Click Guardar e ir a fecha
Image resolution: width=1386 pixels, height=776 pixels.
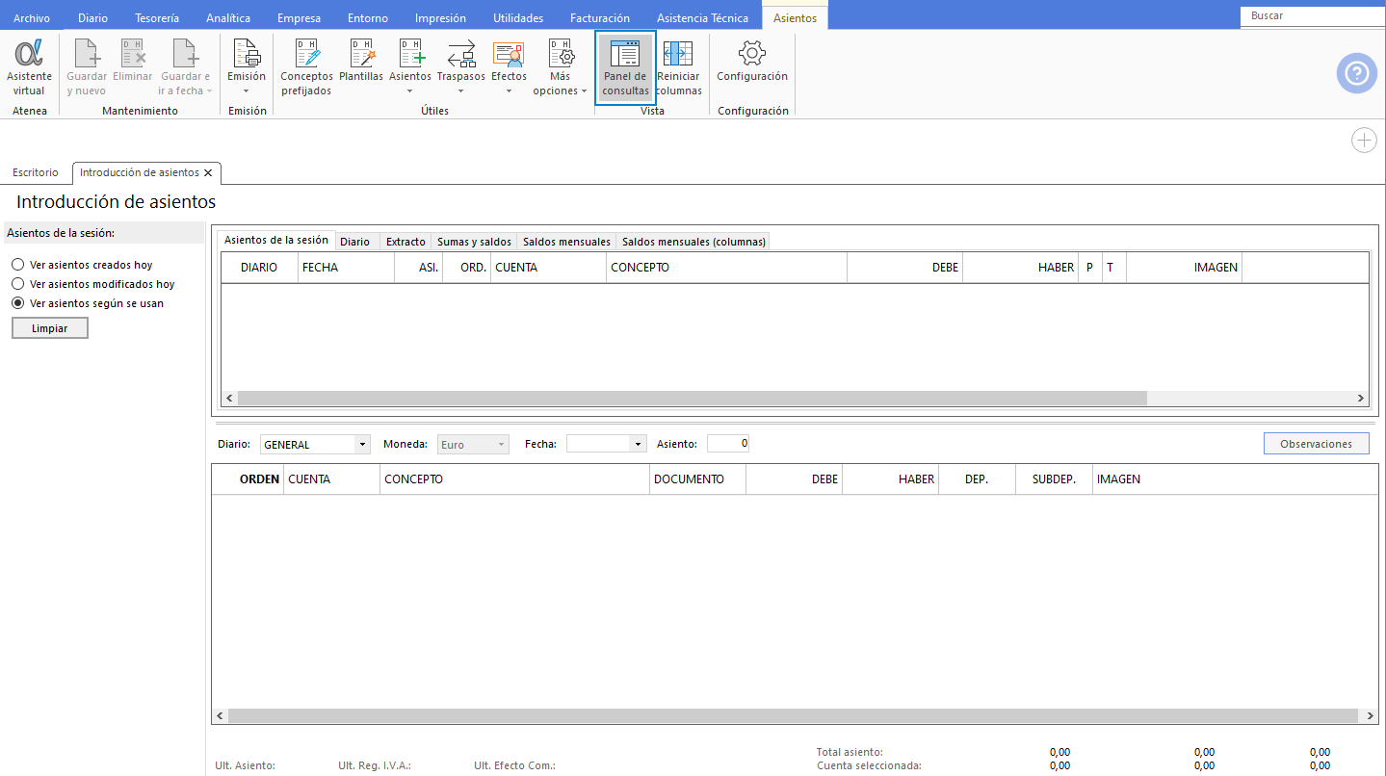coord(185,67)
